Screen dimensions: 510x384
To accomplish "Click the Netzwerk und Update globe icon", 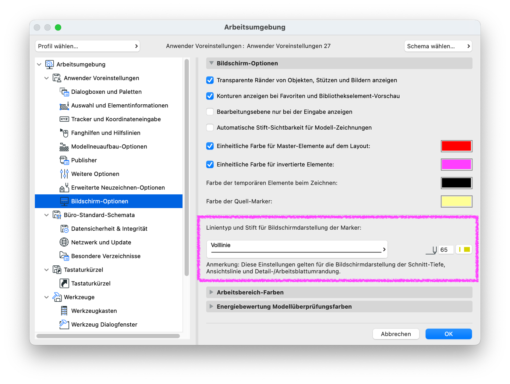I will click(x=64, y=242).
